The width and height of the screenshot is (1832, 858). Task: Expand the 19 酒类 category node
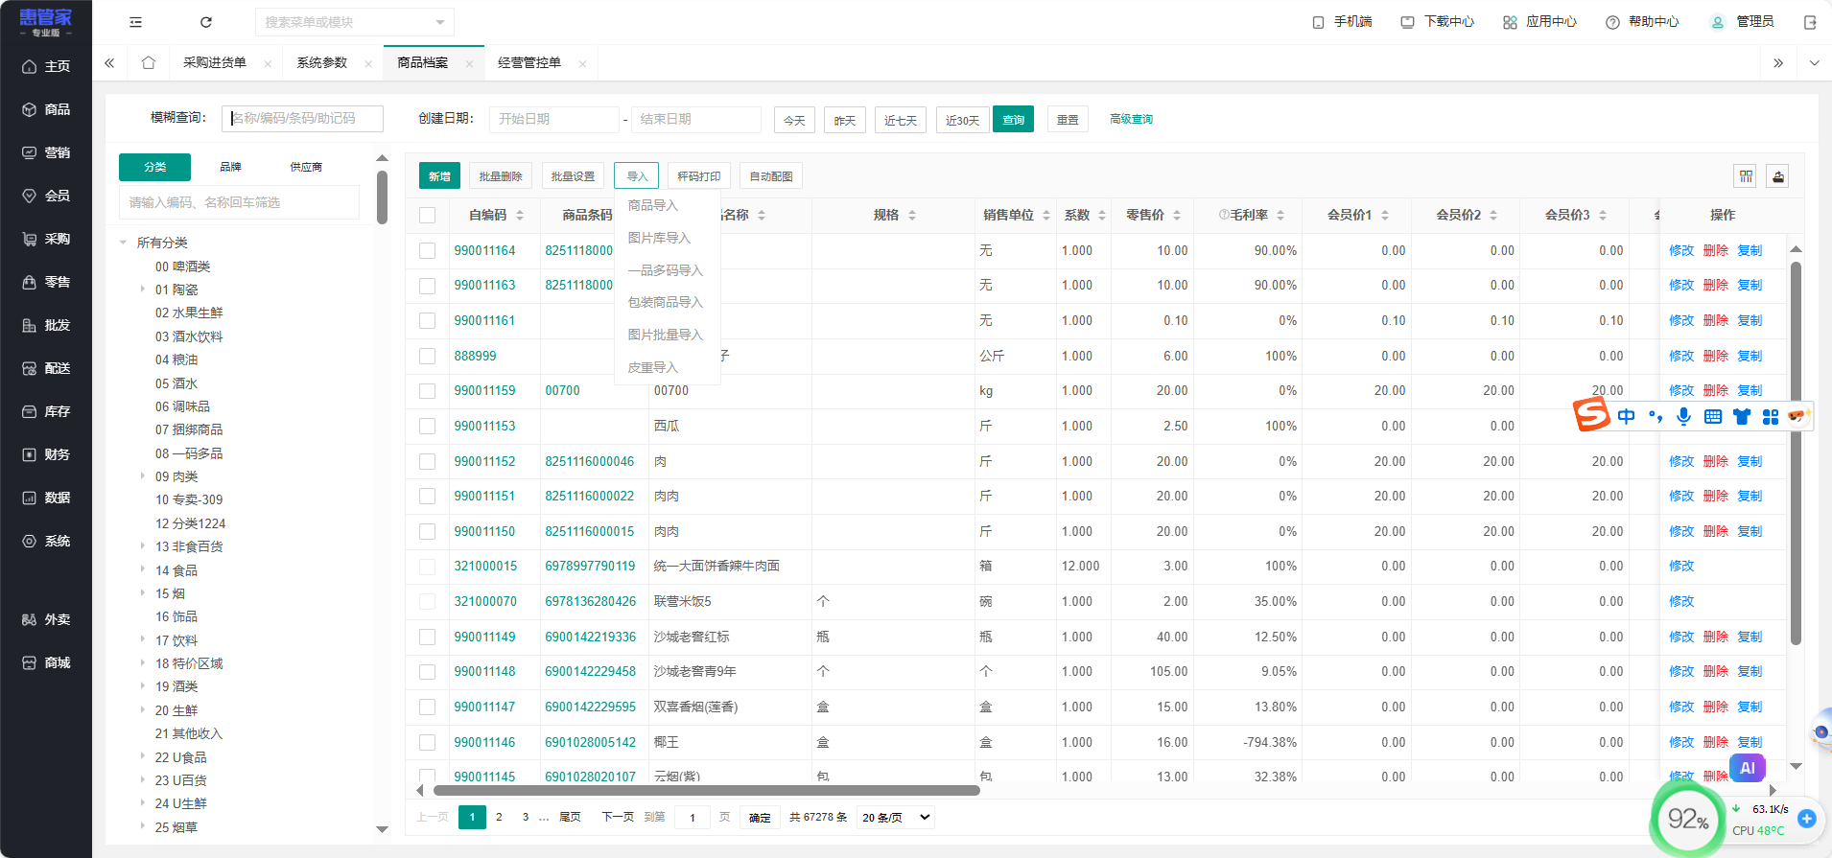click(143, 686)
